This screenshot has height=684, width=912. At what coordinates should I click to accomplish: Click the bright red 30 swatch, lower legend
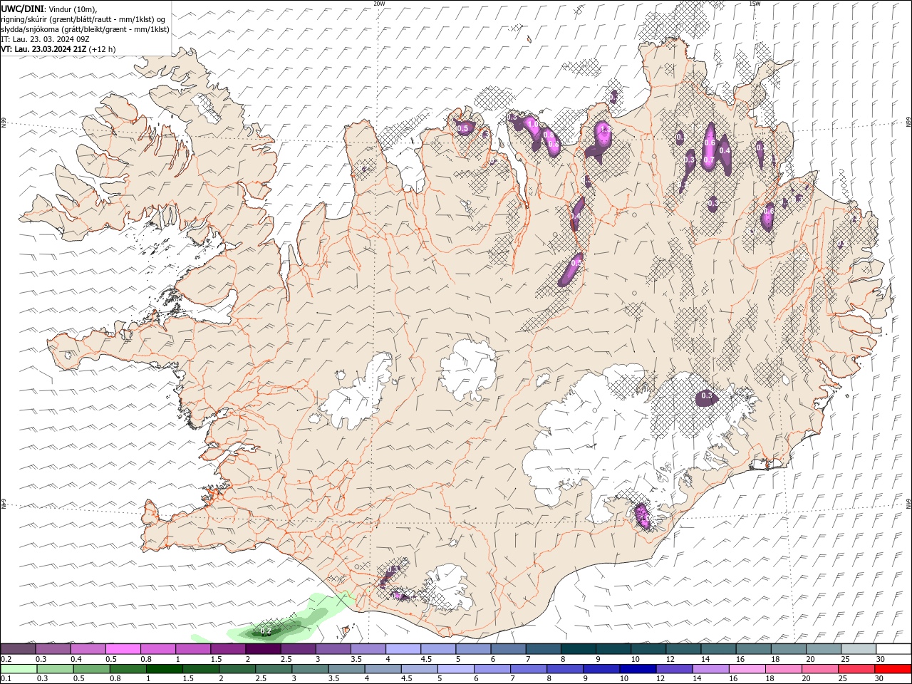tap(893, 669)
